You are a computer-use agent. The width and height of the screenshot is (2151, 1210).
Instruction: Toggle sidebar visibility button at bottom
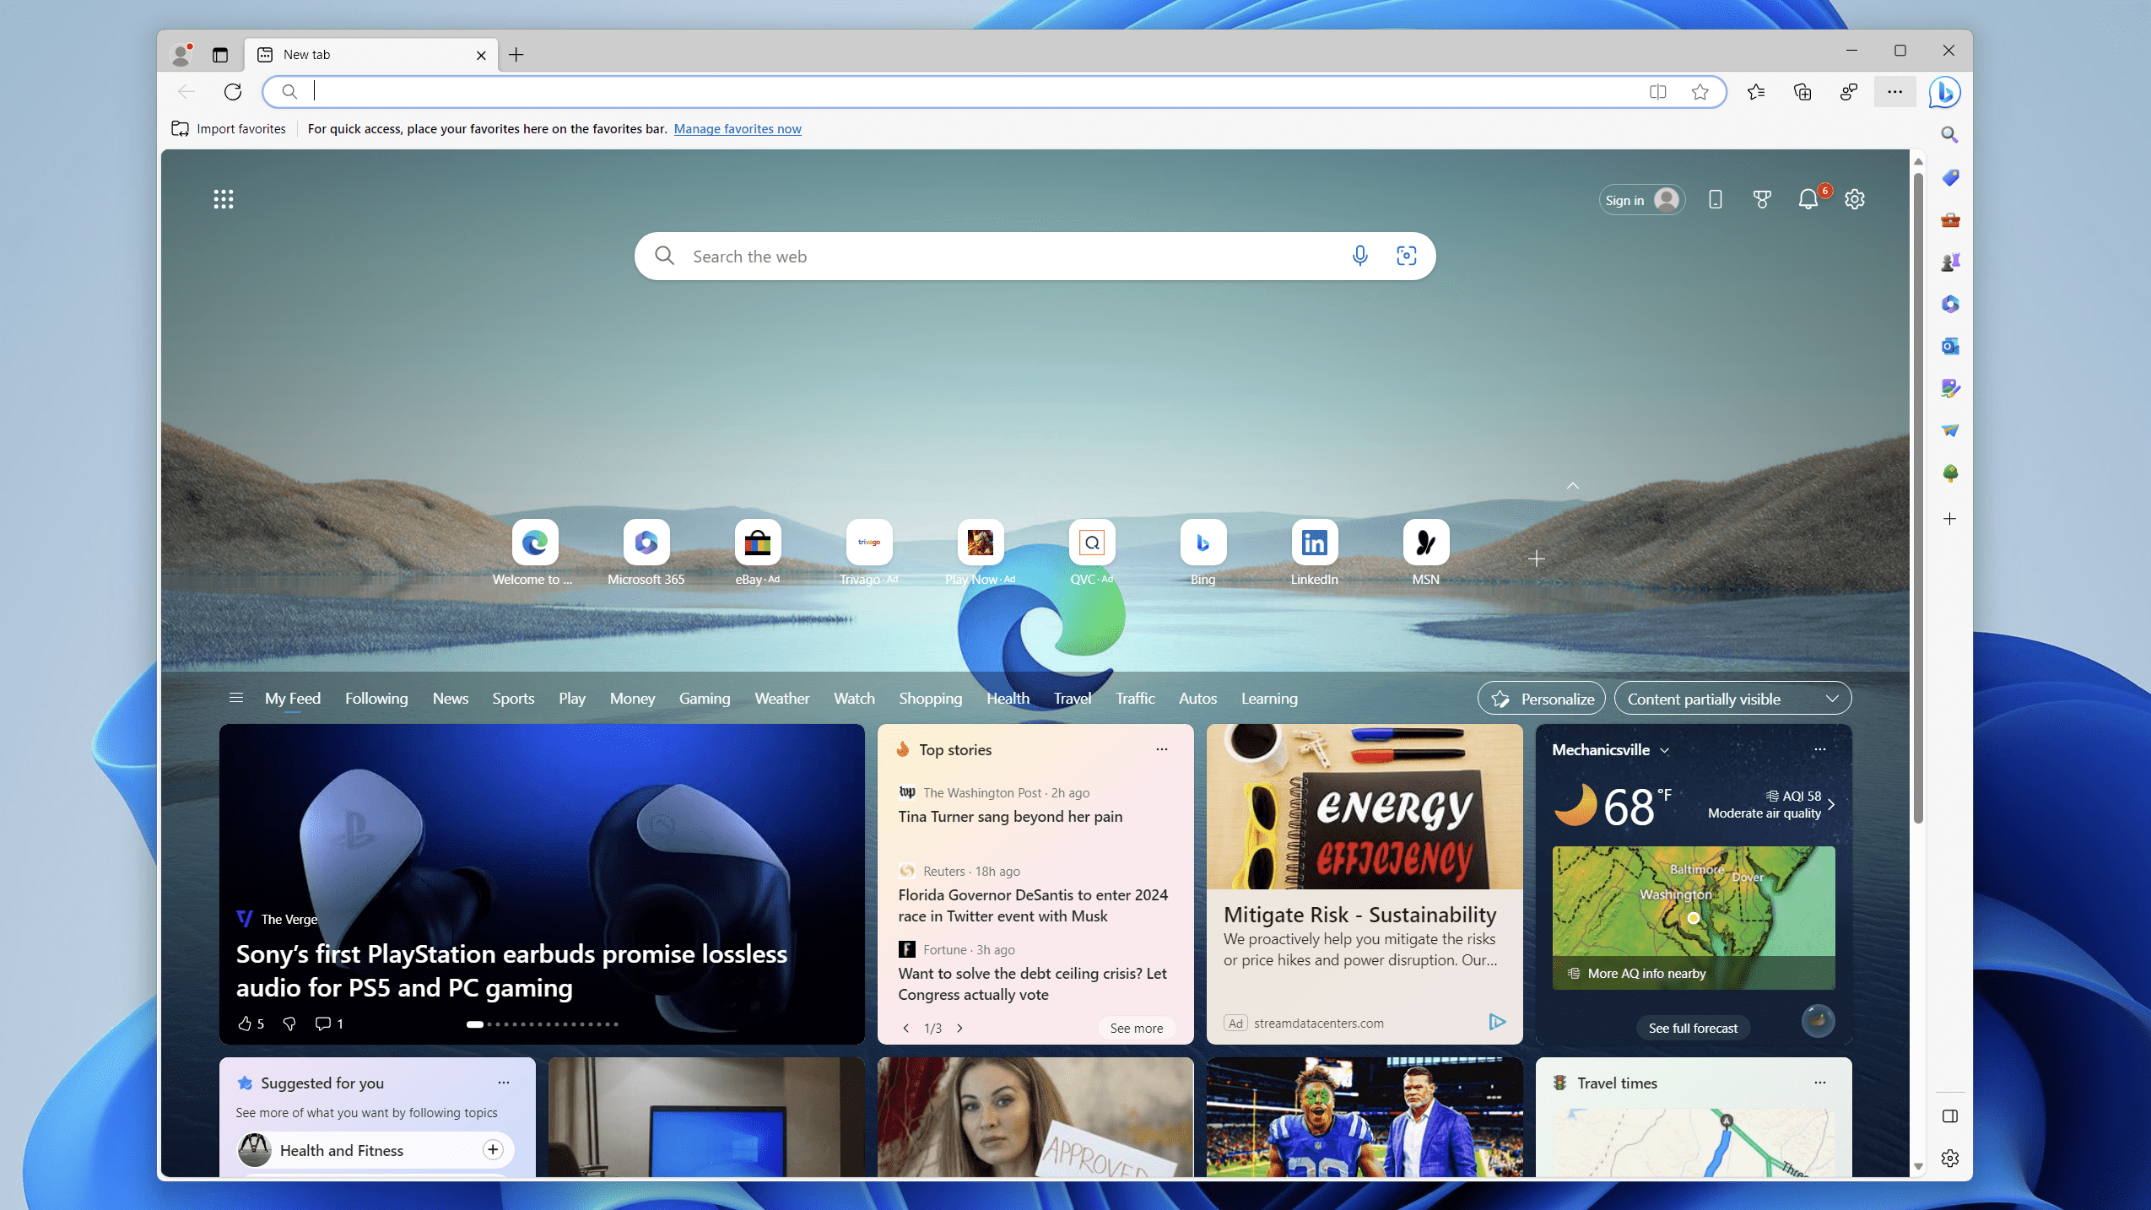coord(1949,1115)
